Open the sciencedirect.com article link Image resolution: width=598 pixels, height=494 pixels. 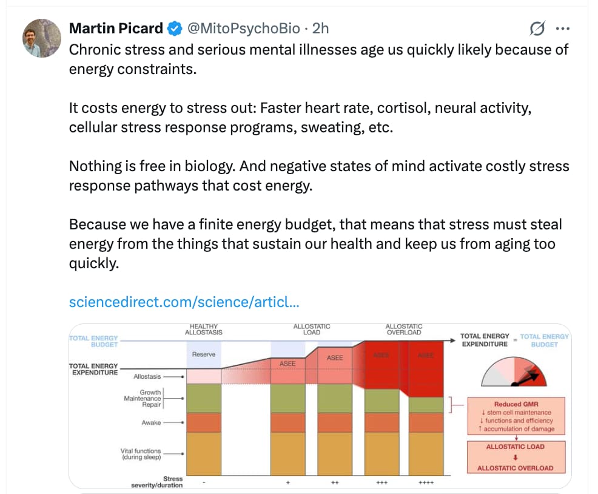click(x=184, y=302)
